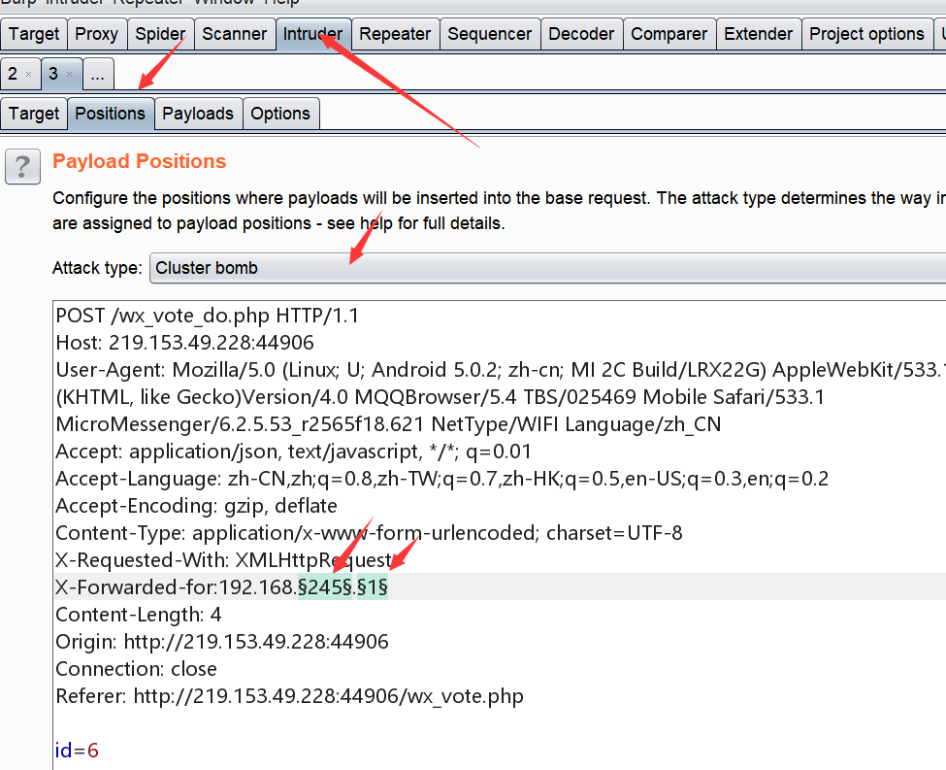
Task: Switch to the Payloads sub-tab
Action: (x=198, y=114)
